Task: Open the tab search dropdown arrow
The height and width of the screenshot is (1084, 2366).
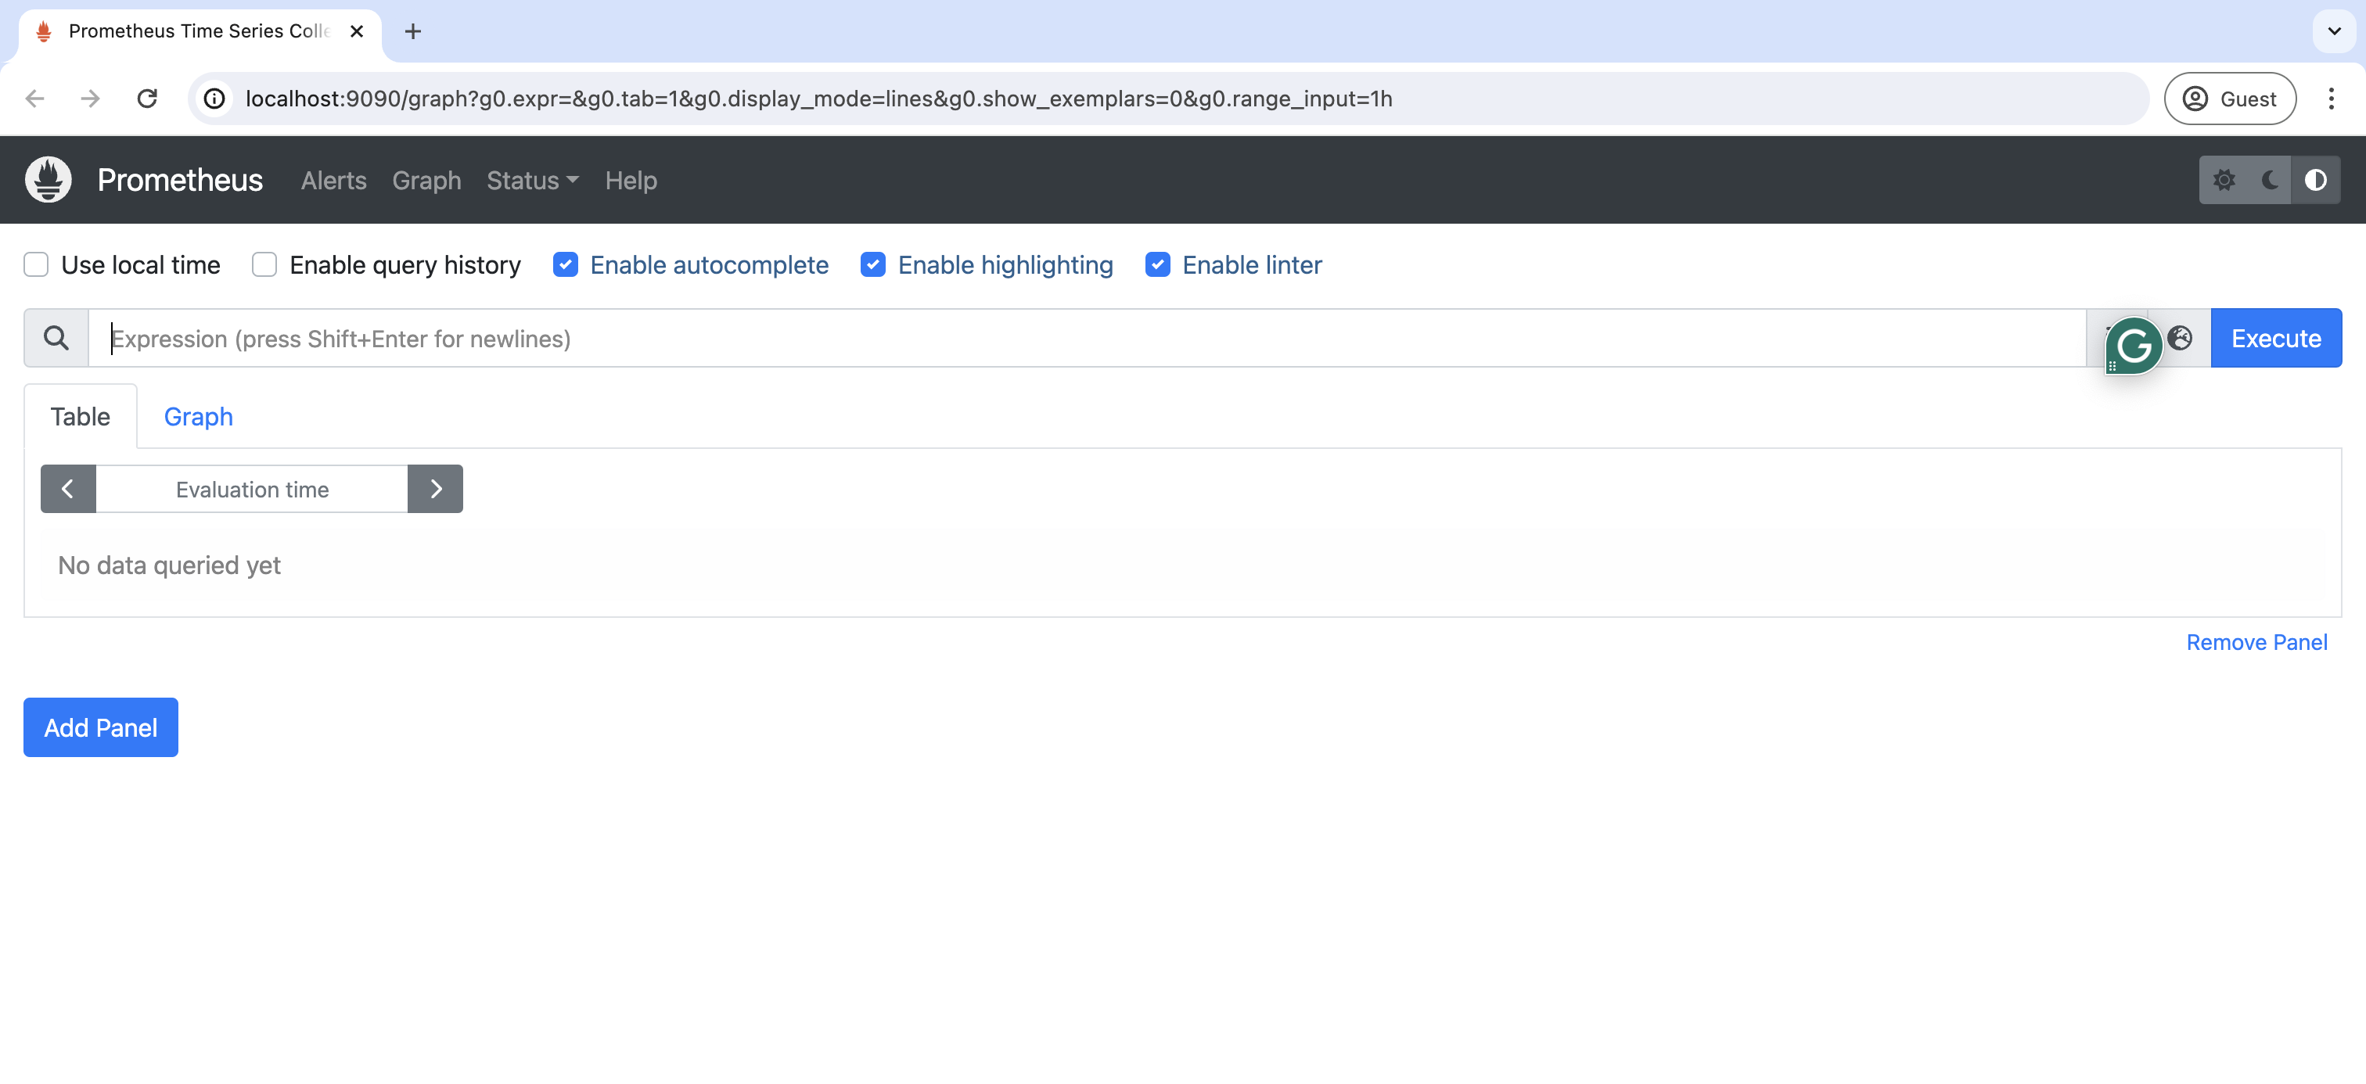Action: click(2334, 31)
